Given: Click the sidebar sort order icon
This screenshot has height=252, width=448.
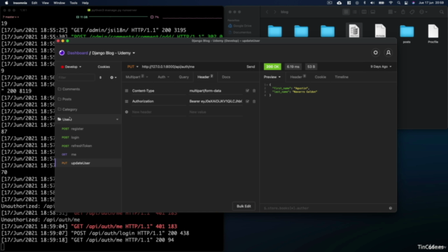Looking at the screenshot, I should (x=100, y=78).
